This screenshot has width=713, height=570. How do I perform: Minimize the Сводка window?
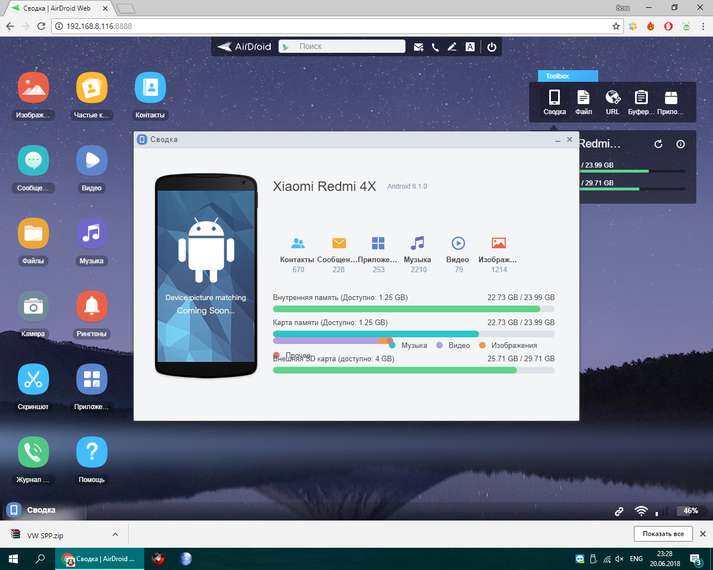coord(558,140)
